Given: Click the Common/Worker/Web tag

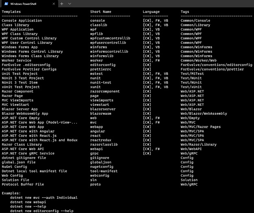Looking at the screenshot, I should [x=199, y=60].
